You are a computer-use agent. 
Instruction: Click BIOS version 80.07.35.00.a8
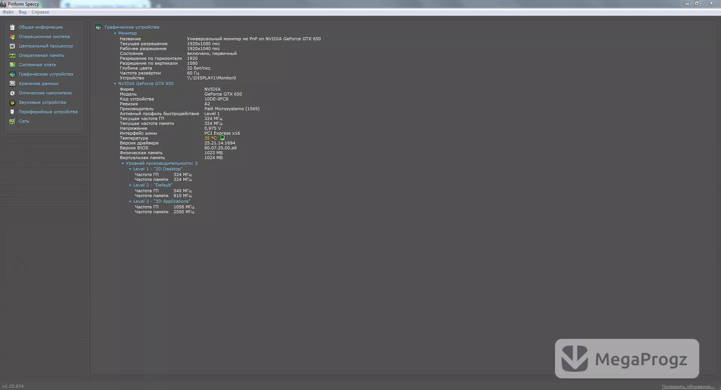(x=220, y=148)
